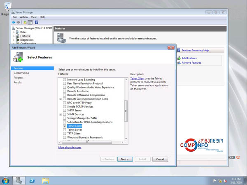The width and height of the screenshot is (247, 185).
Task: Click the horizontal scrollbar thumb in features list
Action: (87, 142)
